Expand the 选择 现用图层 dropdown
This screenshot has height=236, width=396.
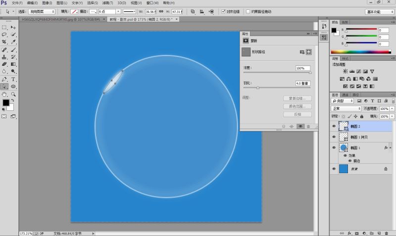43,11
